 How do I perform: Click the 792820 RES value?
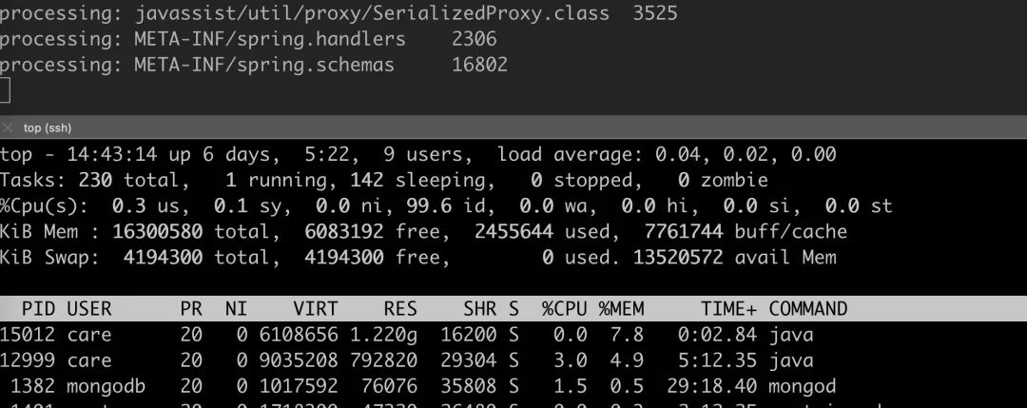pos(383,360)
